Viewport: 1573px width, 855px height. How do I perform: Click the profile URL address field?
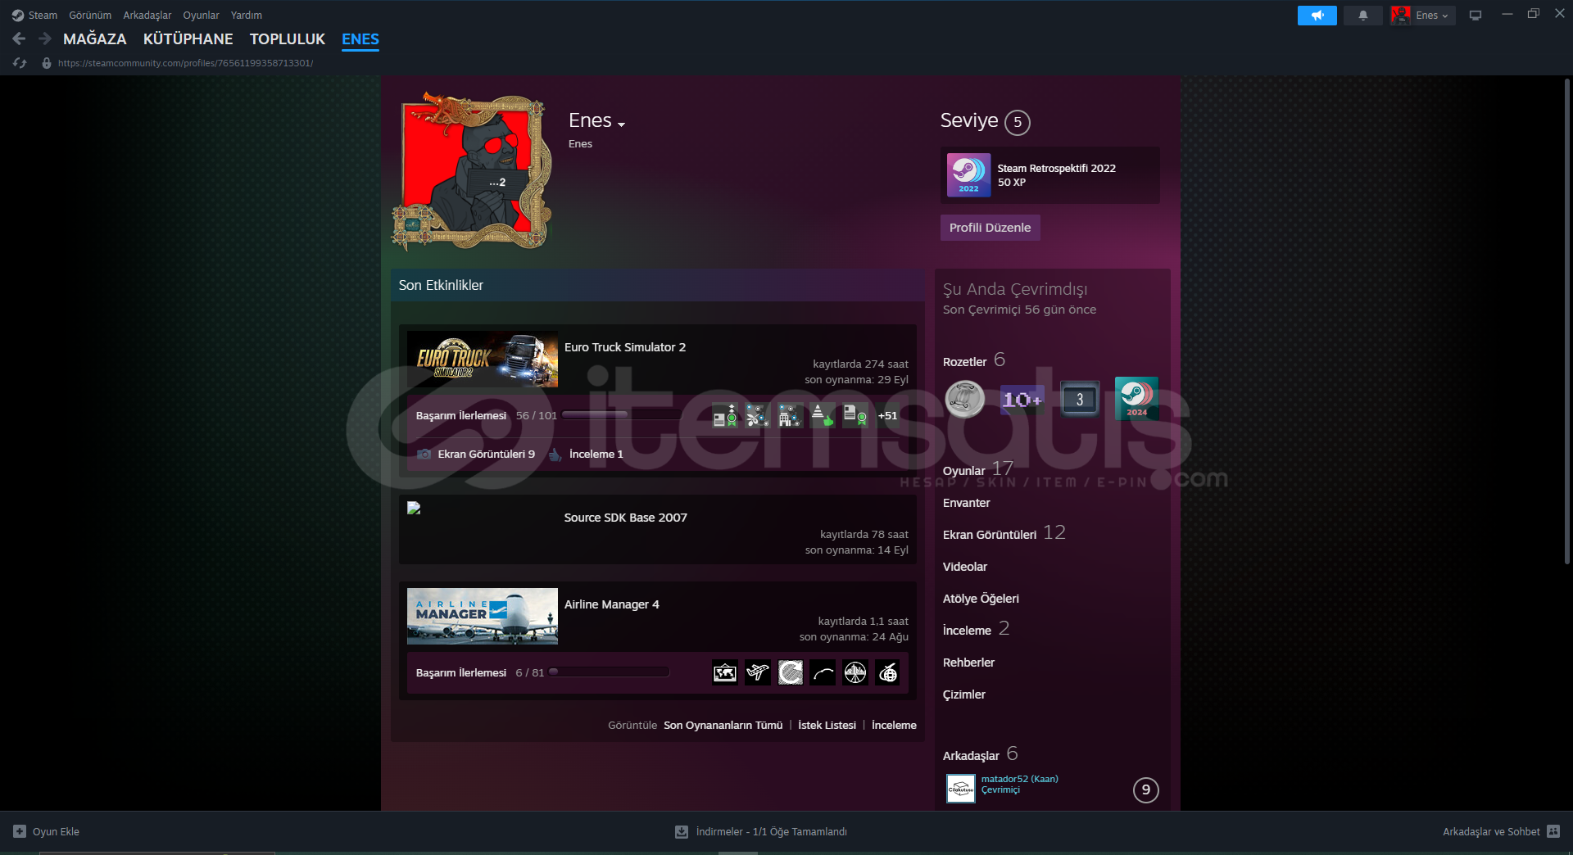coord(185,63)
